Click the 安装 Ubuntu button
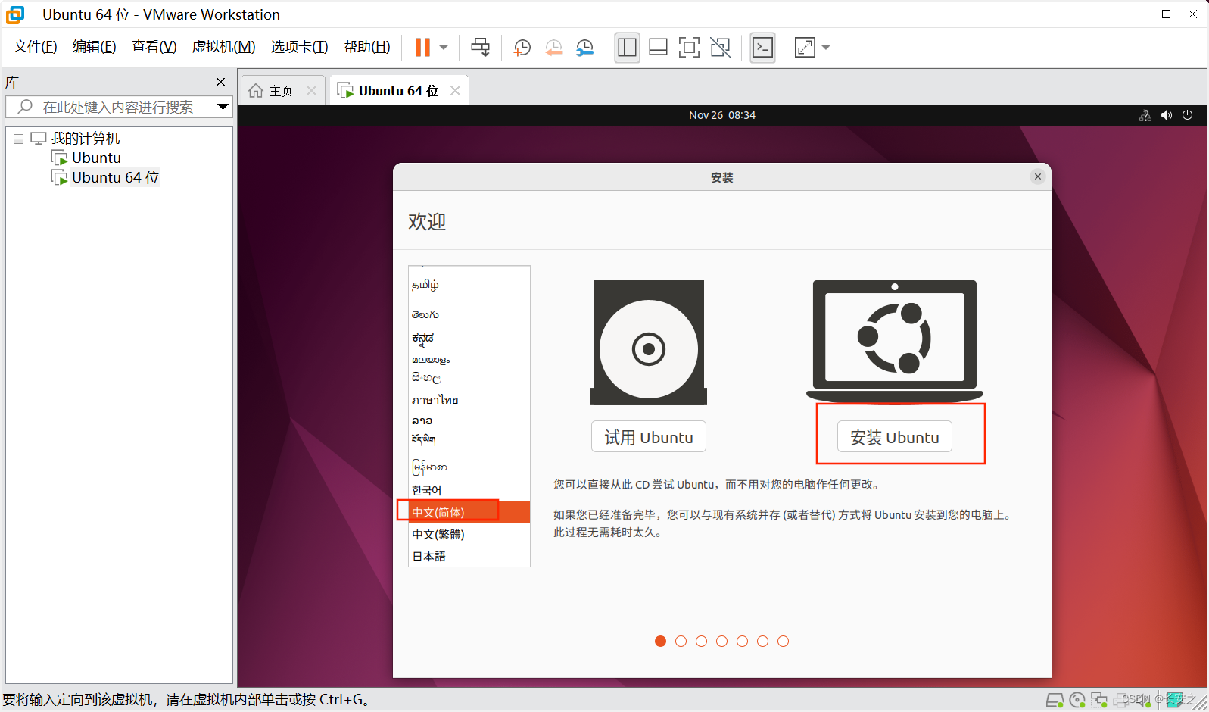 pyautogui.click(x=895, y=436)
